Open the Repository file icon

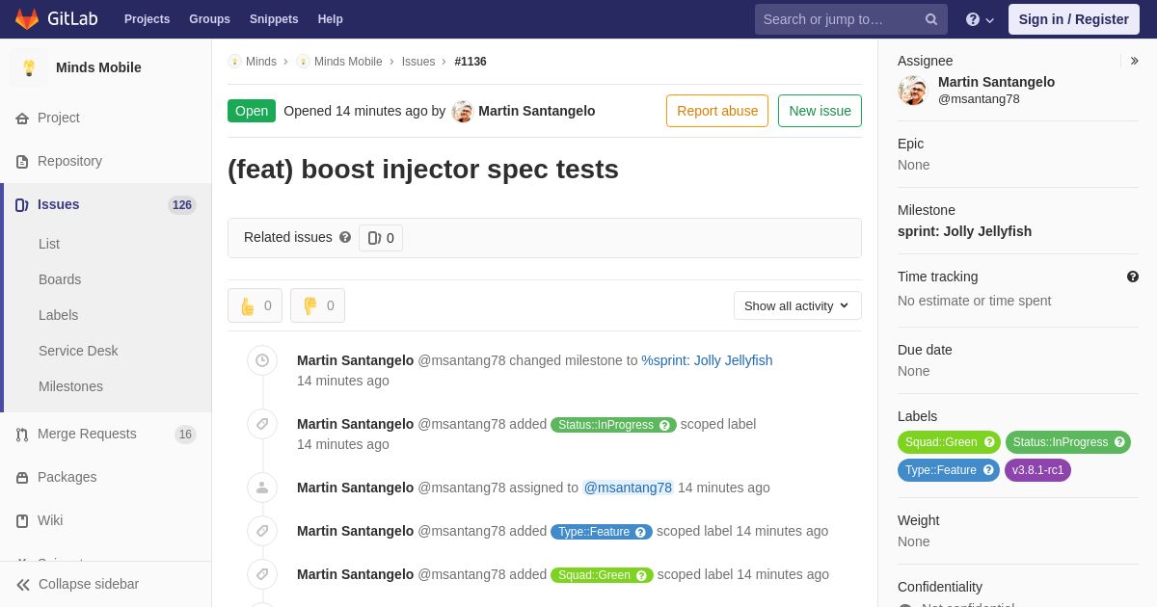coord(22,162)
